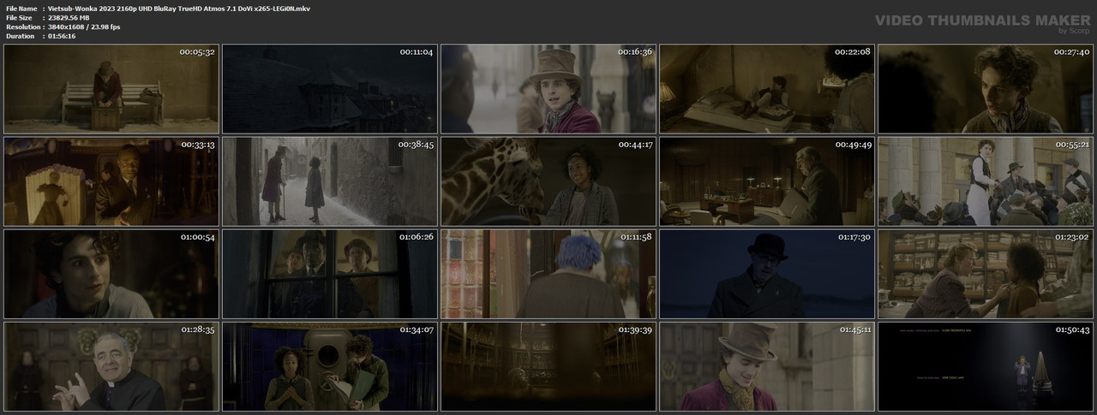
Task: Select the library thumbnail at 01:23:02
Action: point(986,274)
